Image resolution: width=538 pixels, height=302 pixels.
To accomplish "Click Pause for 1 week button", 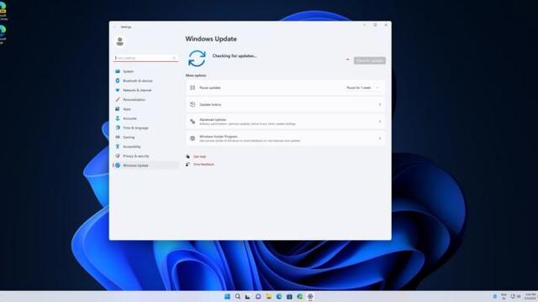I will pos(359,88).
